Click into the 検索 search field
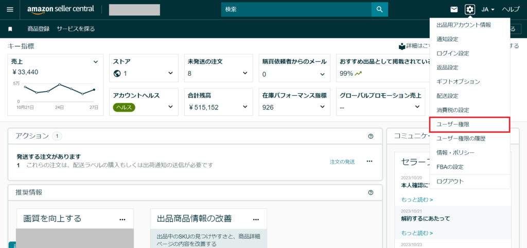This screenshot has height=248, width=527. tap(296, 10)
